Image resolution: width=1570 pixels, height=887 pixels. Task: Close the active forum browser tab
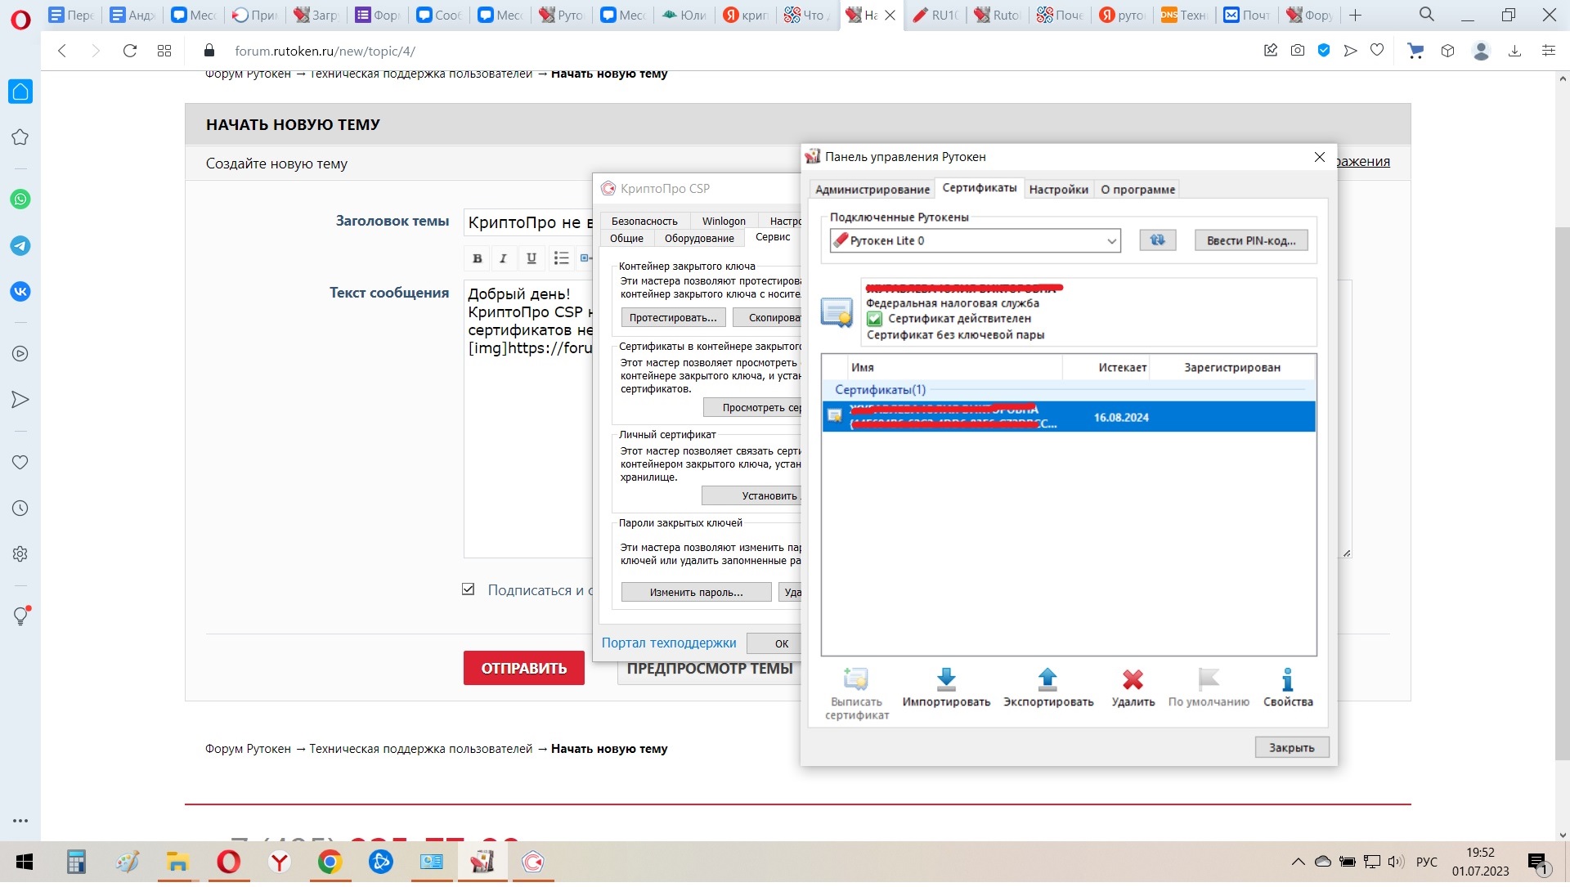[x=890, y=15]
